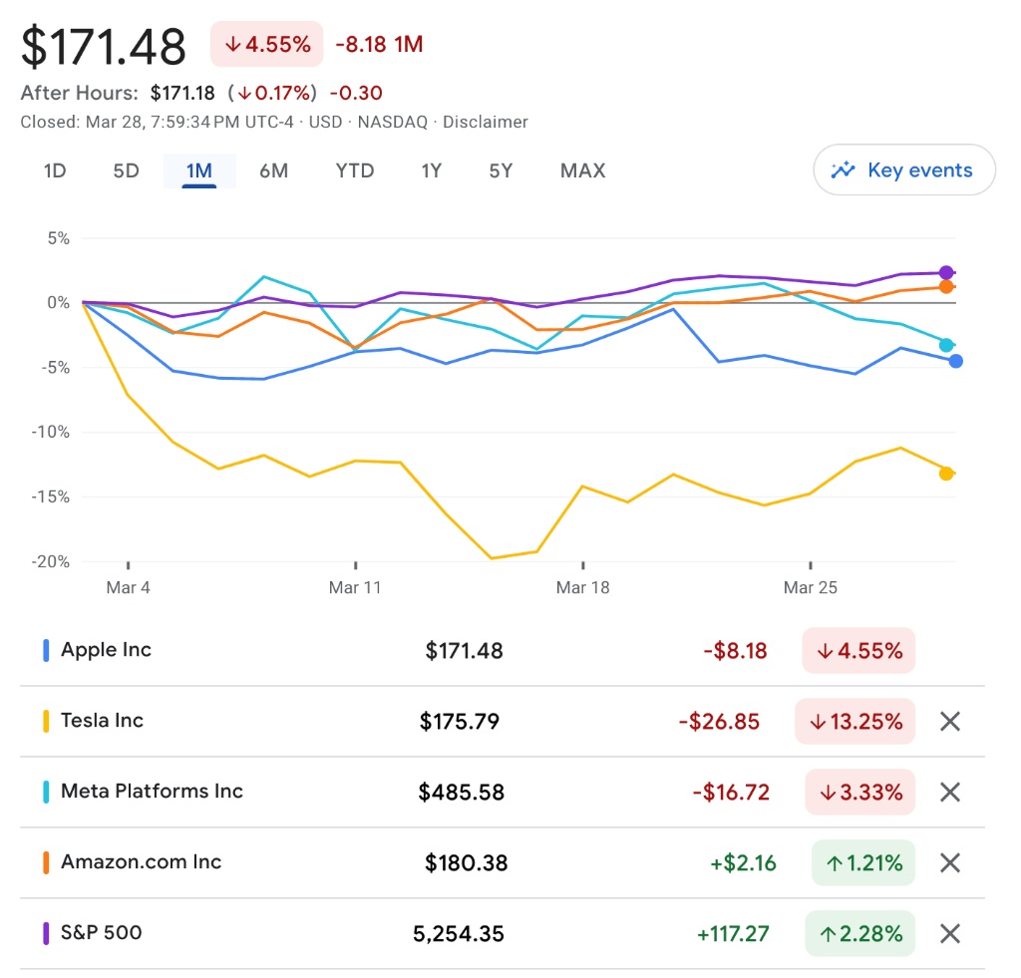Viewport: 1021px width, 978px height.
Task: Click the Mar 18 date marker
Action: point(582,587)
